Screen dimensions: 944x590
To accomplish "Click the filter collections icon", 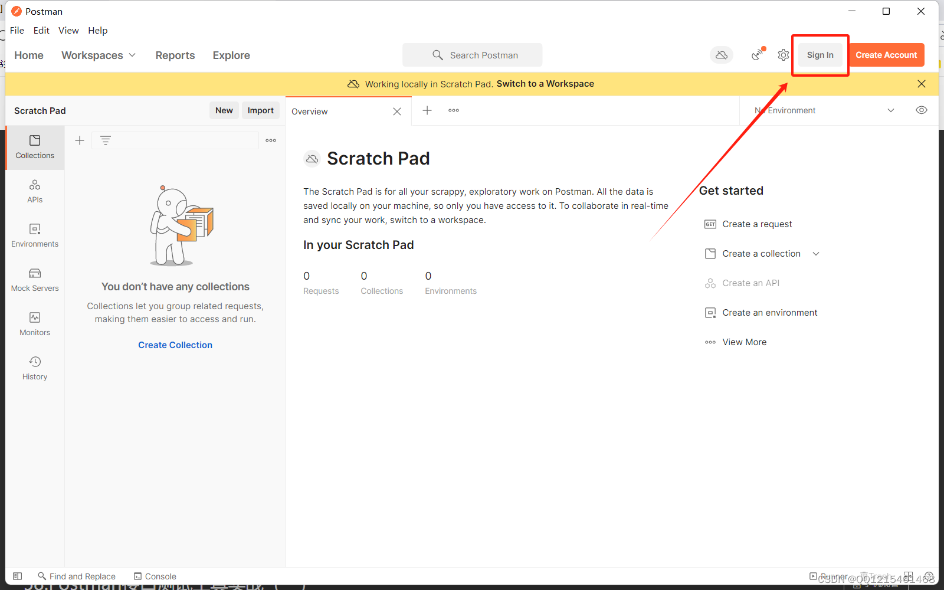I will 105,140.
